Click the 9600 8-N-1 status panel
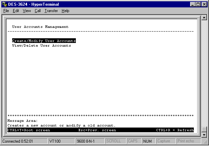Screen dimensions: 209x146 [90, 141]
